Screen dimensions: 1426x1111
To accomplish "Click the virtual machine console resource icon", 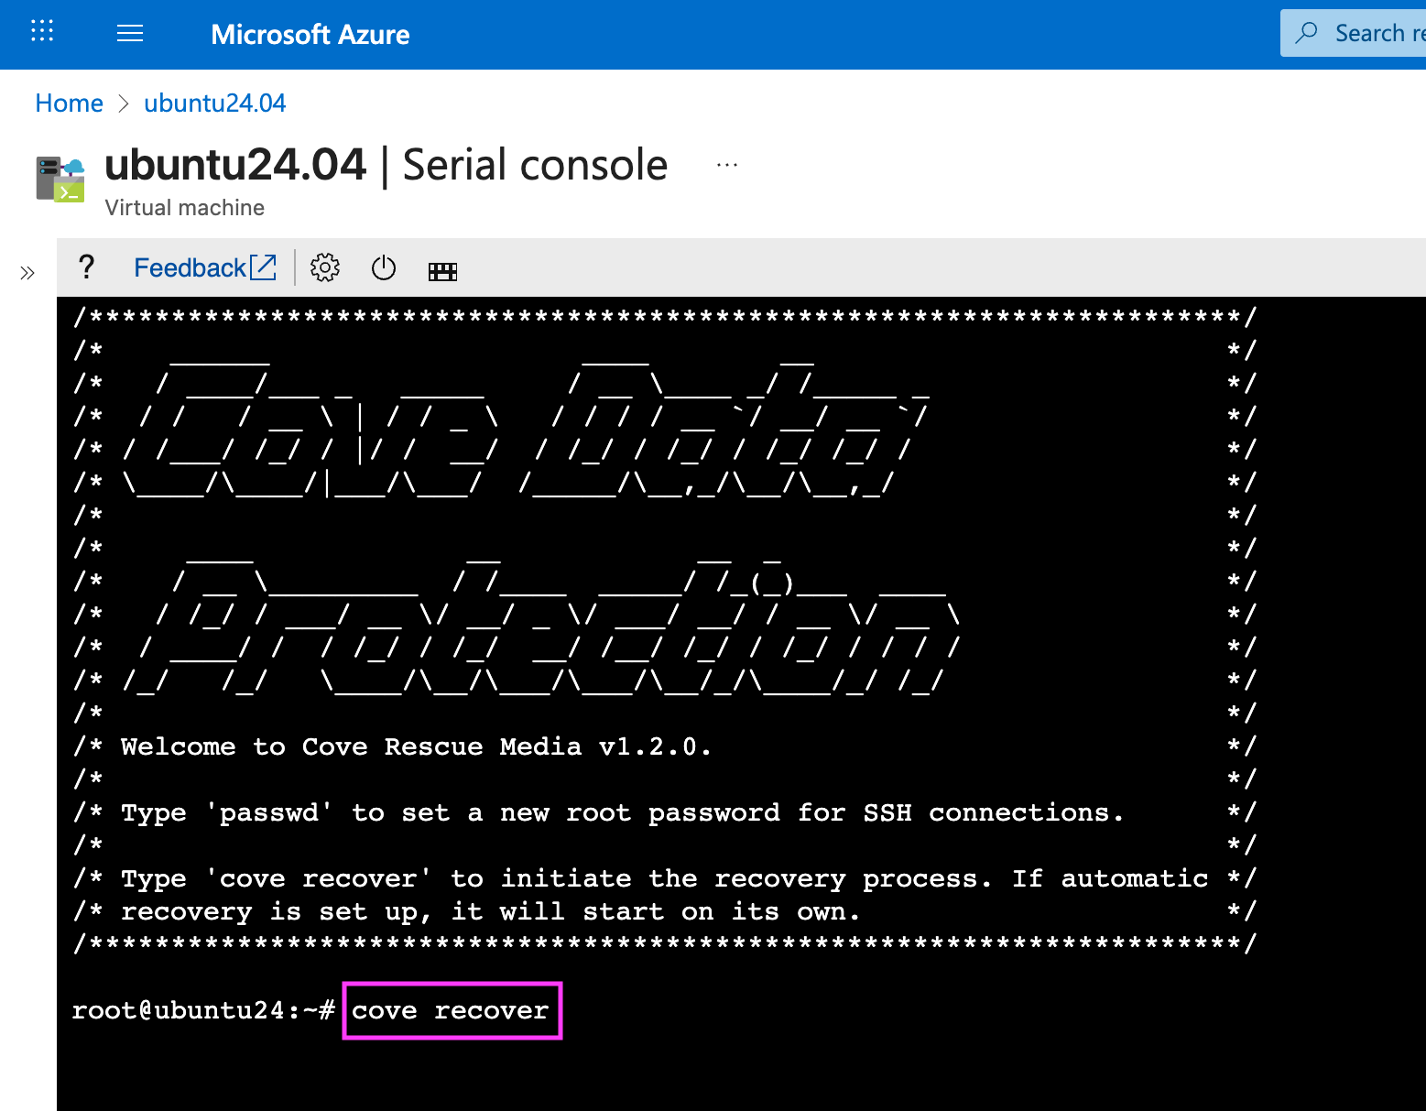I will pos(60,179).
